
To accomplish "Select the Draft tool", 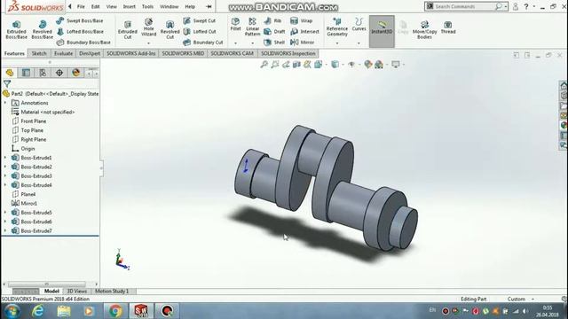I will [x=274, y=32].
